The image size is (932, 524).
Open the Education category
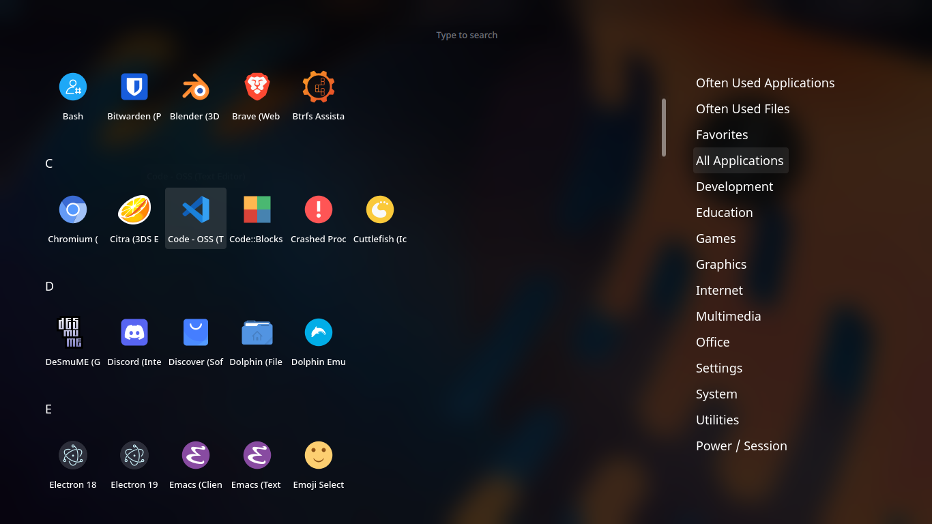724,212
